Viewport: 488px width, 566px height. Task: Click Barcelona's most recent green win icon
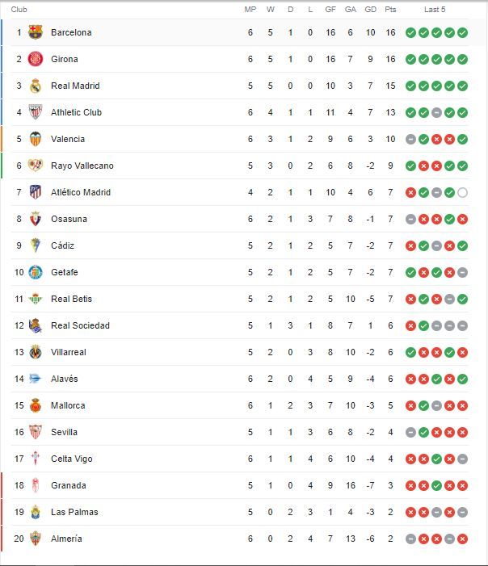462,32
